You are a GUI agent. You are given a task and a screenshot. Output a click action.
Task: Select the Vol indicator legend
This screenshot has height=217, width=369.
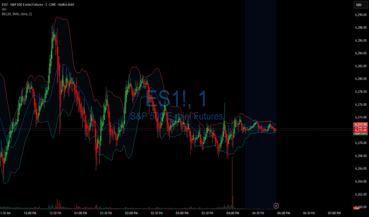[4, 9]
